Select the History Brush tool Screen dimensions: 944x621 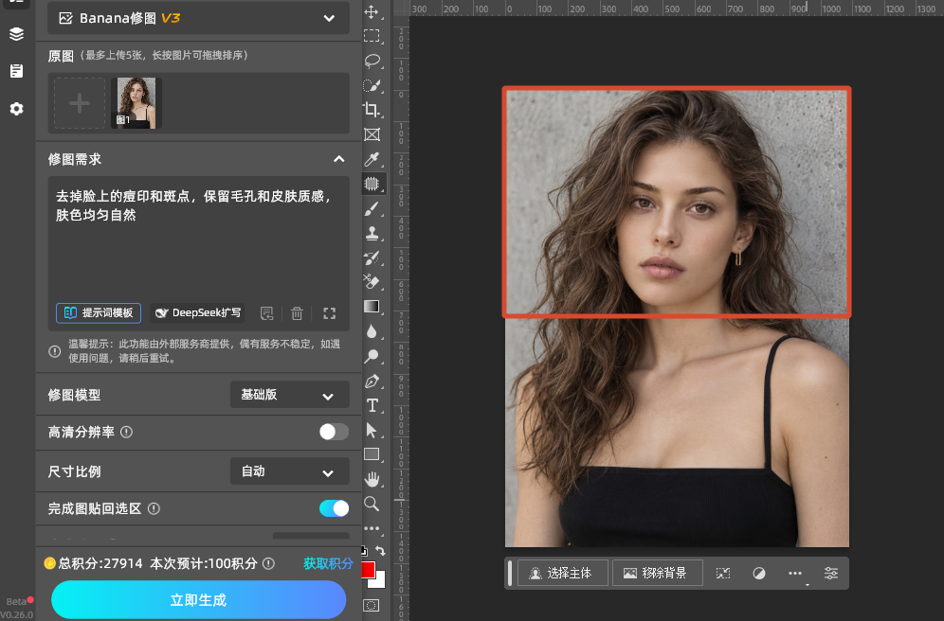click(x=372, y=257)
